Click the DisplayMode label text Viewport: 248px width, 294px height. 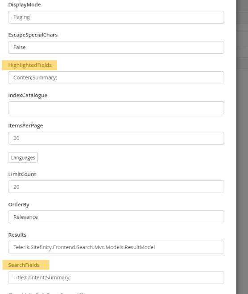point(25,4)
